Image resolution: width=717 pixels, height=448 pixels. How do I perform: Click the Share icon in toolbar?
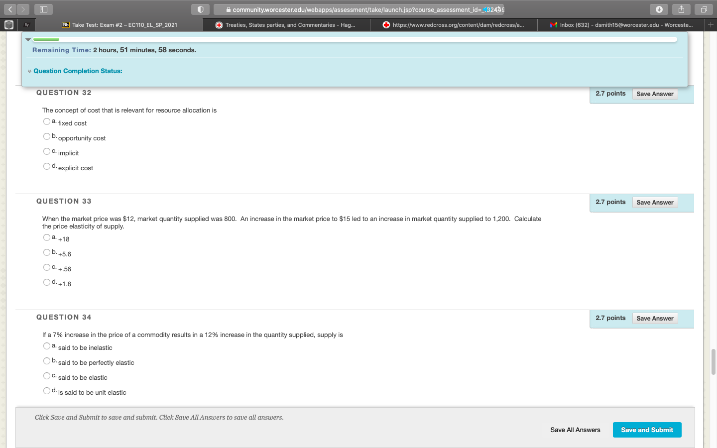pyautogui.click(x=681, y=9)
